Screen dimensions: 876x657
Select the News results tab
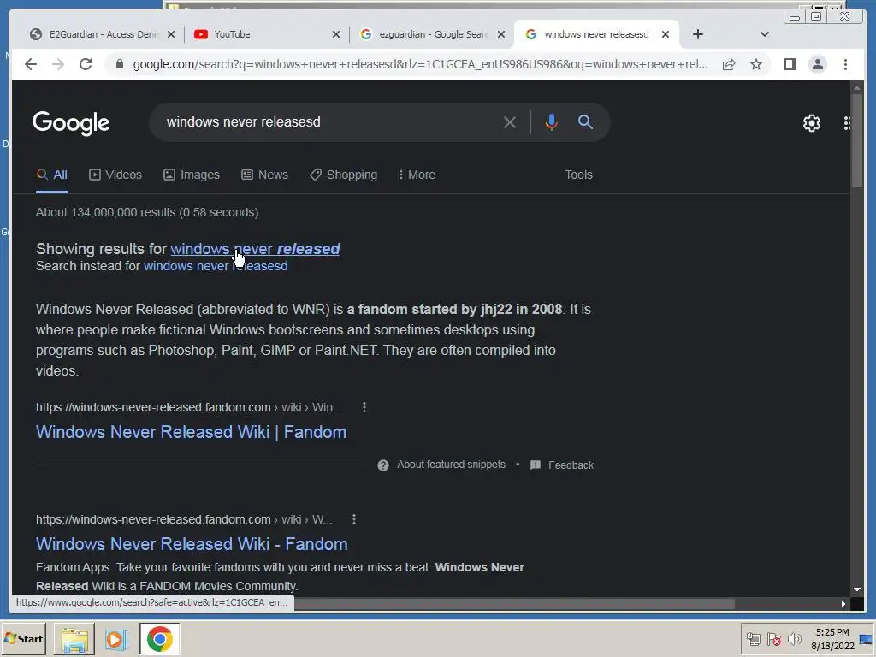coord(265,175)
